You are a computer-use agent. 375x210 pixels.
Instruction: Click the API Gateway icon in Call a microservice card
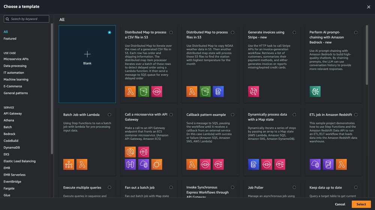[x=130, y=164]
